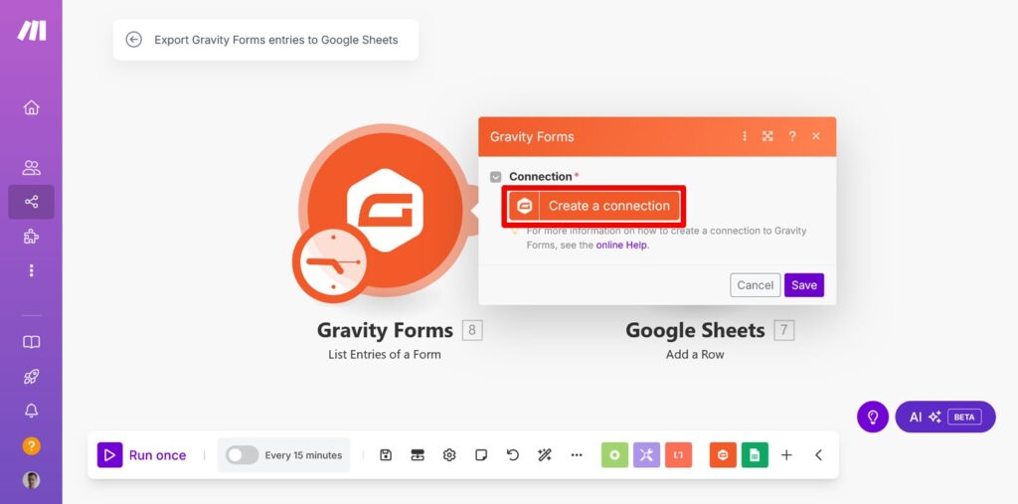Close the Gravity Forms panel
Screen dimensions: 1018x504
point(816,136)
